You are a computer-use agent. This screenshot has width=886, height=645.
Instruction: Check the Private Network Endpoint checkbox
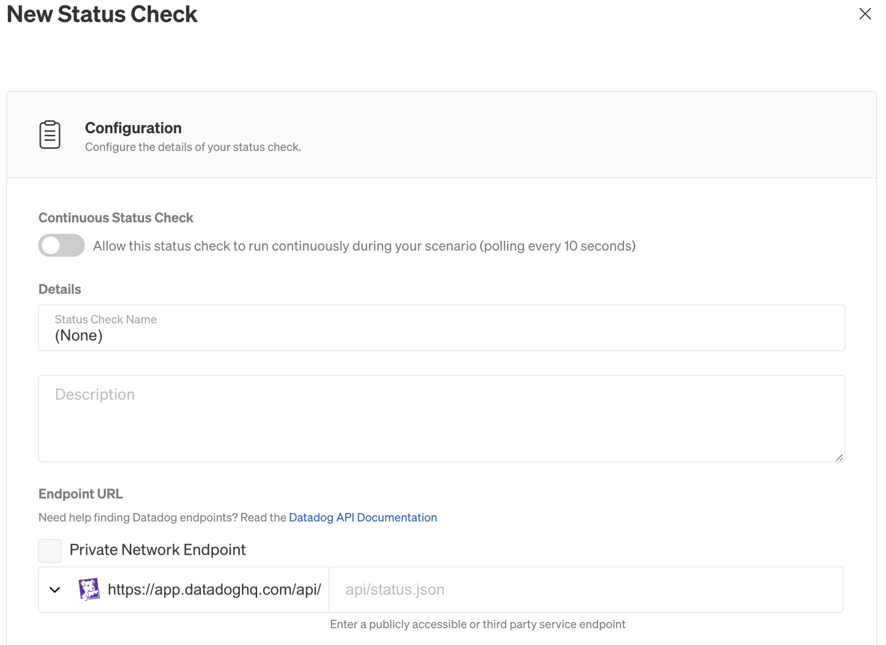50,550
